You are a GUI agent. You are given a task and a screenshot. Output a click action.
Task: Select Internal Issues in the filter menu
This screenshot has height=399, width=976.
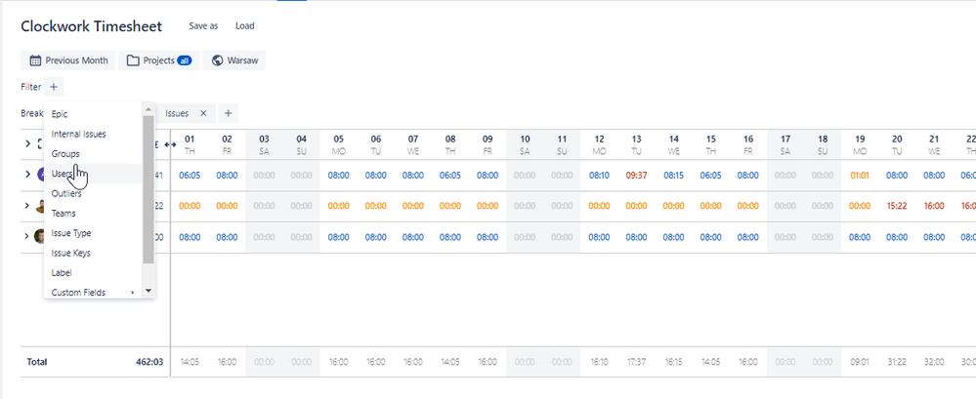[x=94, y=134]
